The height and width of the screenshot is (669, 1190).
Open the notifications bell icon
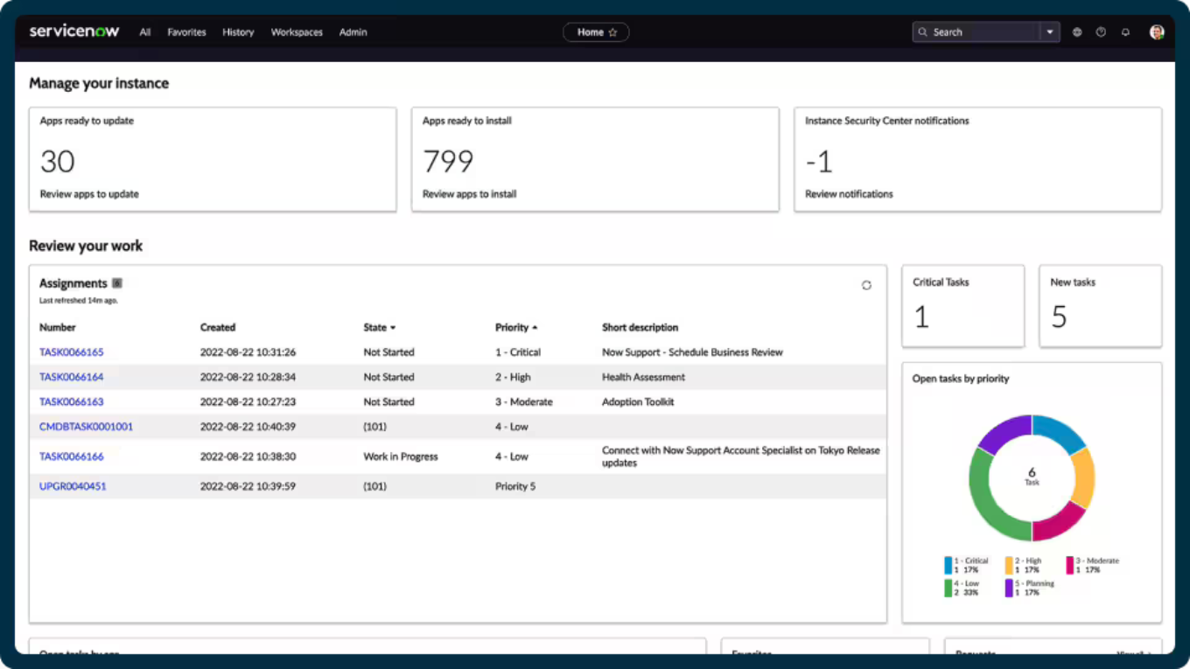[1125, 31]
